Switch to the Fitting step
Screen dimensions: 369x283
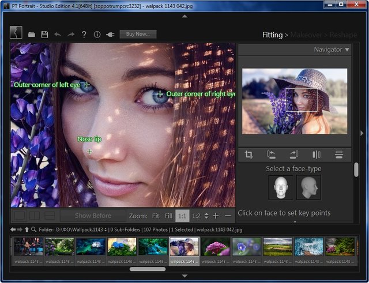272,35
